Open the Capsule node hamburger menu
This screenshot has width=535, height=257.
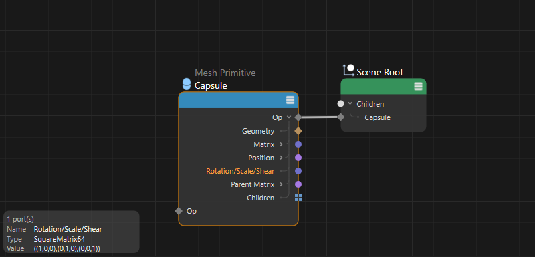pyautogui.click(x=290, y=100)
